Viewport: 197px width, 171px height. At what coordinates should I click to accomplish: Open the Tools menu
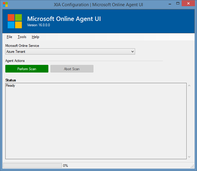click(x=22, y=37)
